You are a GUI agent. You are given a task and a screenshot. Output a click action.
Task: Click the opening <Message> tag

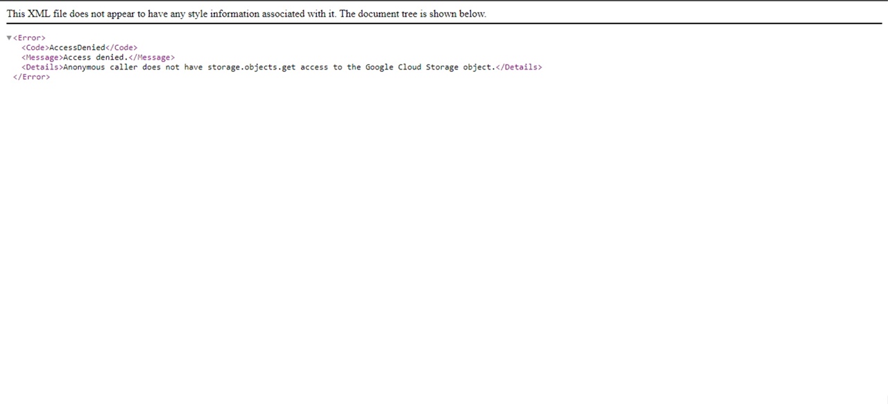42,58
